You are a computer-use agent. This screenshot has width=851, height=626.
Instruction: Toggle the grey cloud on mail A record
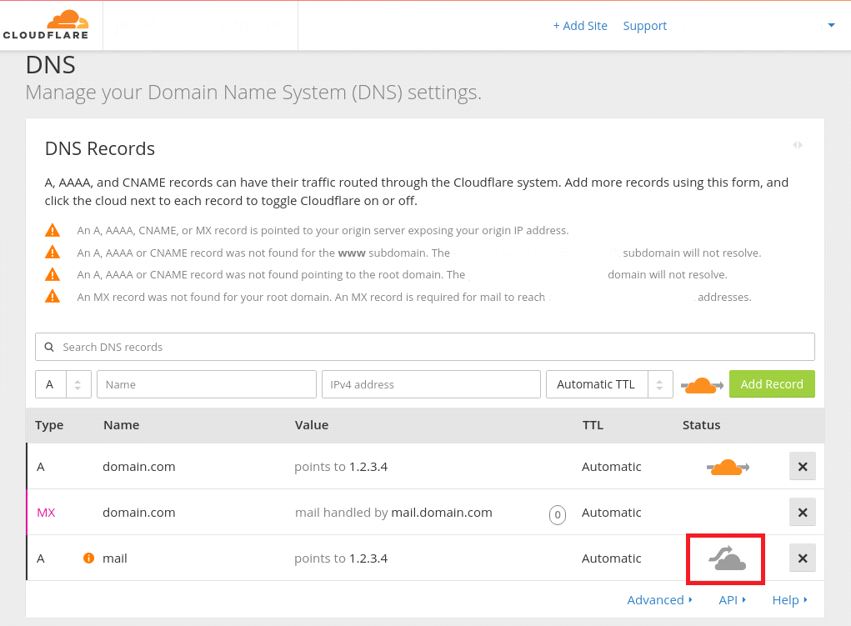click(x=728, y=558)
